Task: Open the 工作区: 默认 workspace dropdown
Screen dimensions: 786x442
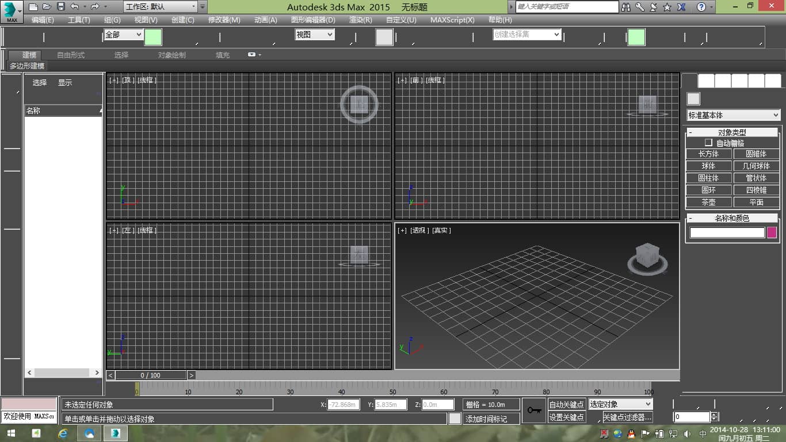Action: pos(161,7)
